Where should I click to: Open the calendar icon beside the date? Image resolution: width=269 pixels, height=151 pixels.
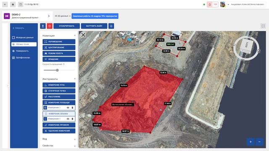pos(21,5)
